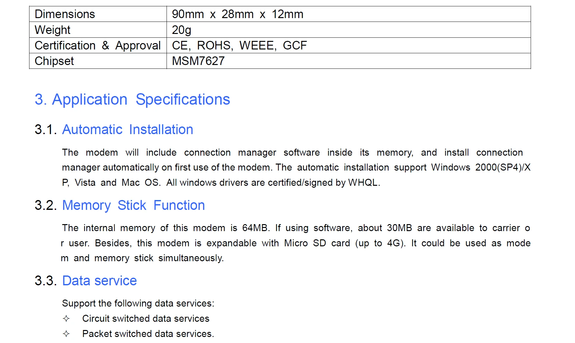Click the 'Micro SD card' text
Image resolution: width=575 pixels, height=343 pixels.
(317, 243)
